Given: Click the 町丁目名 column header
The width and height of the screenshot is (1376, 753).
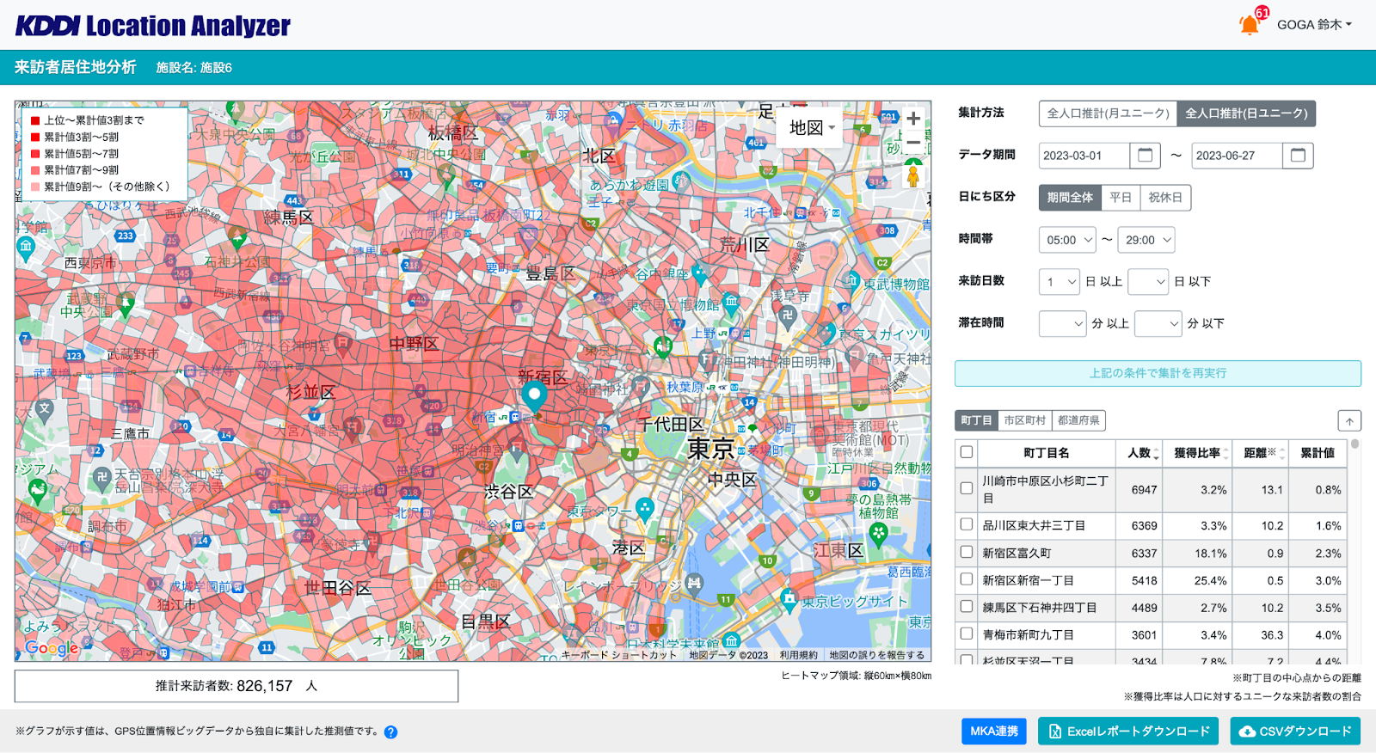Looking at the screenshot, I should click(1047, 453).
